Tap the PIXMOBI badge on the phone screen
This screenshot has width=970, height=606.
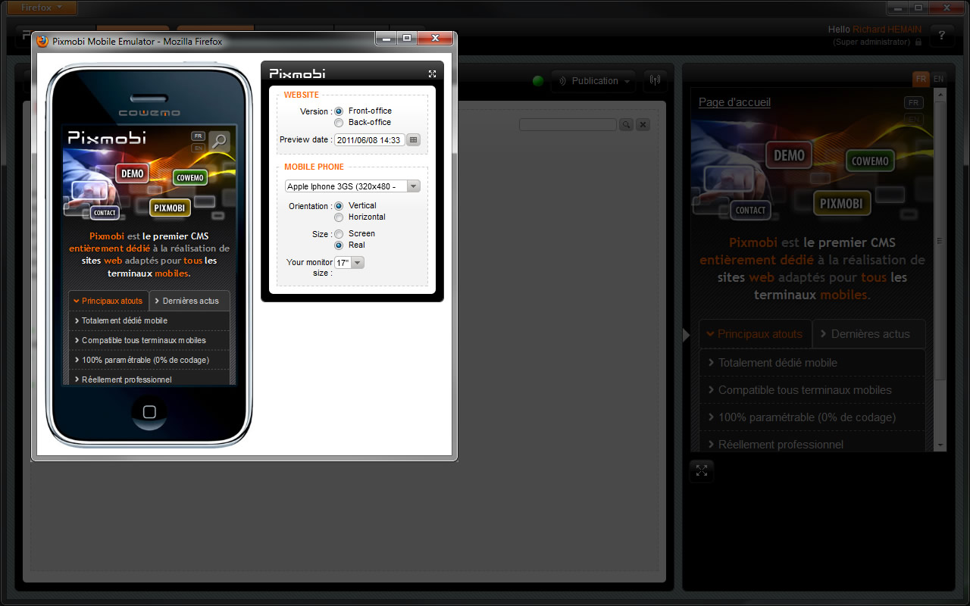pos(170,208)
